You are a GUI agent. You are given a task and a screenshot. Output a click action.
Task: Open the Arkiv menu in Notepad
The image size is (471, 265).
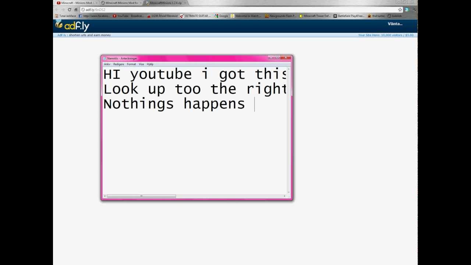(107, 64)
